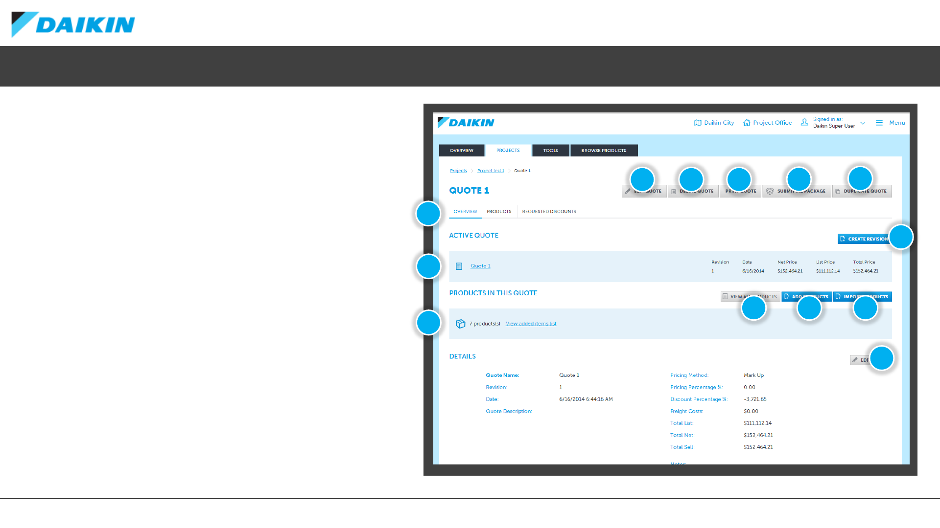Click the trash icon on Delete Quote

click(674, 192)
